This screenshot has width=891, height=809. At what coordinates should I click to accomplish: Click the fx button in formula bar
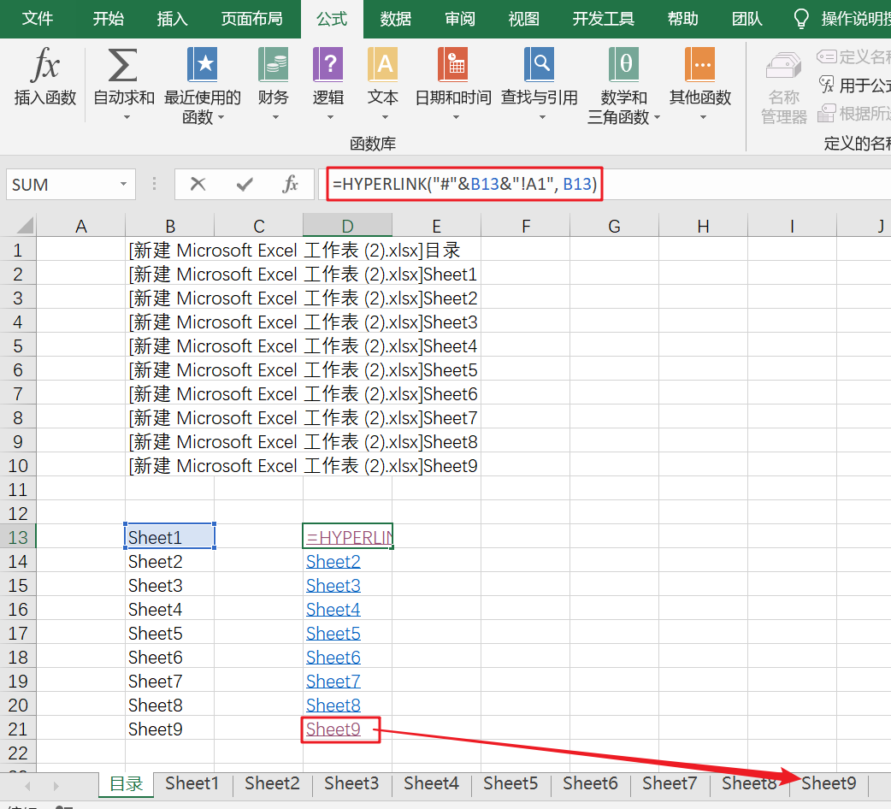point(291,184)
